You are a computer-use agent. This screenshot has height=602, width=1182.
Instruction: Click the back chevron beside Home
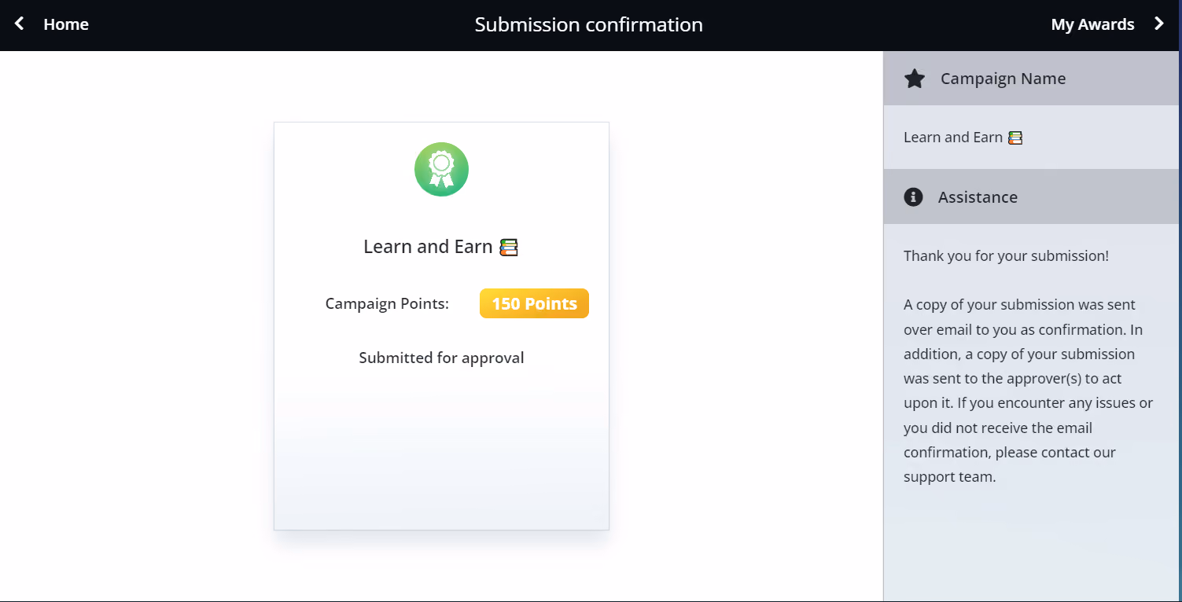pyautogui.click(x=20, y=24)
